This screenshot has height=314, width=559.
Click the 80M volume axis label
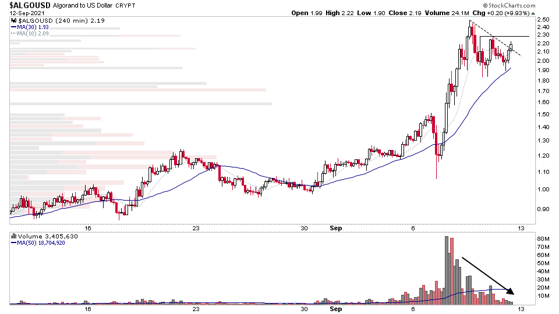click(x=543, y=239)
